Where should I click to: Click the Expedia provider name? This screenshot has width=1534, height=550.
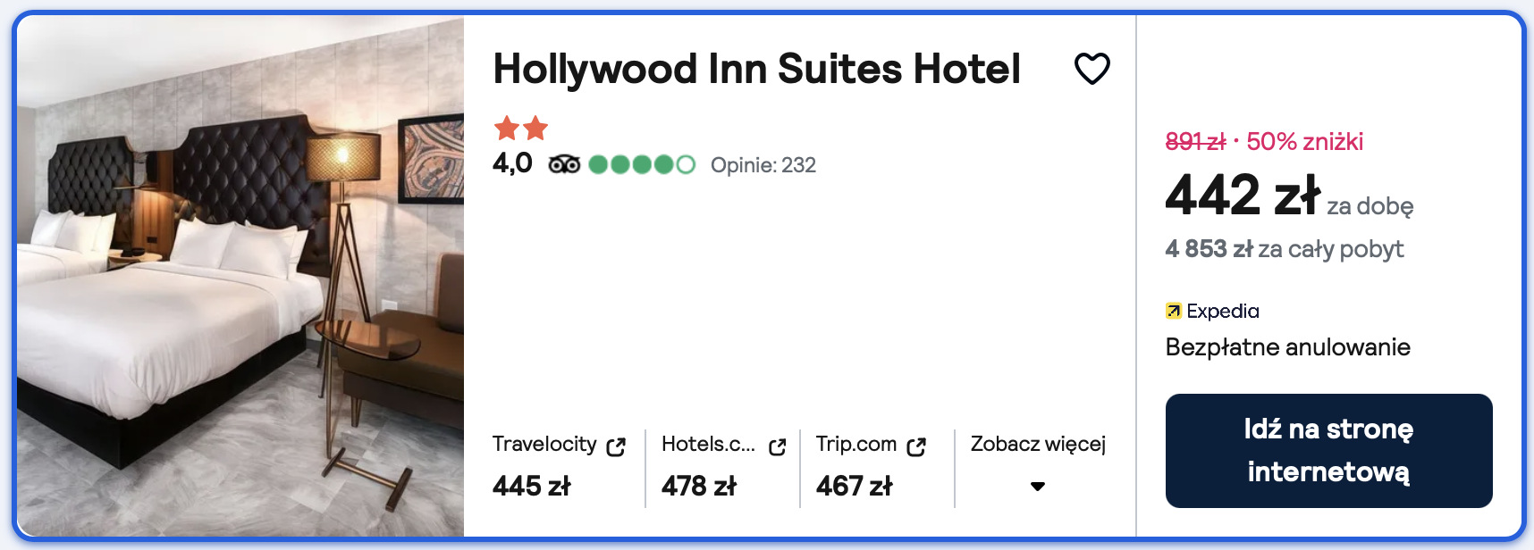pyautogui.click(x=1222, y=311)
